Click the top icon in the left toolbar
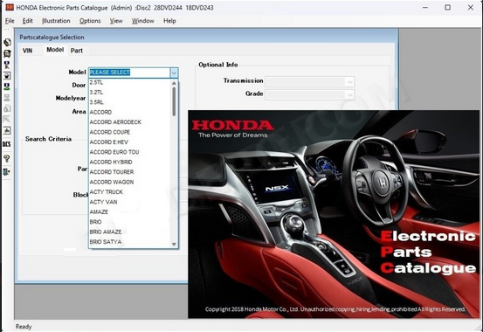This screenshot has height=332, width=483. tap(7, 42)
